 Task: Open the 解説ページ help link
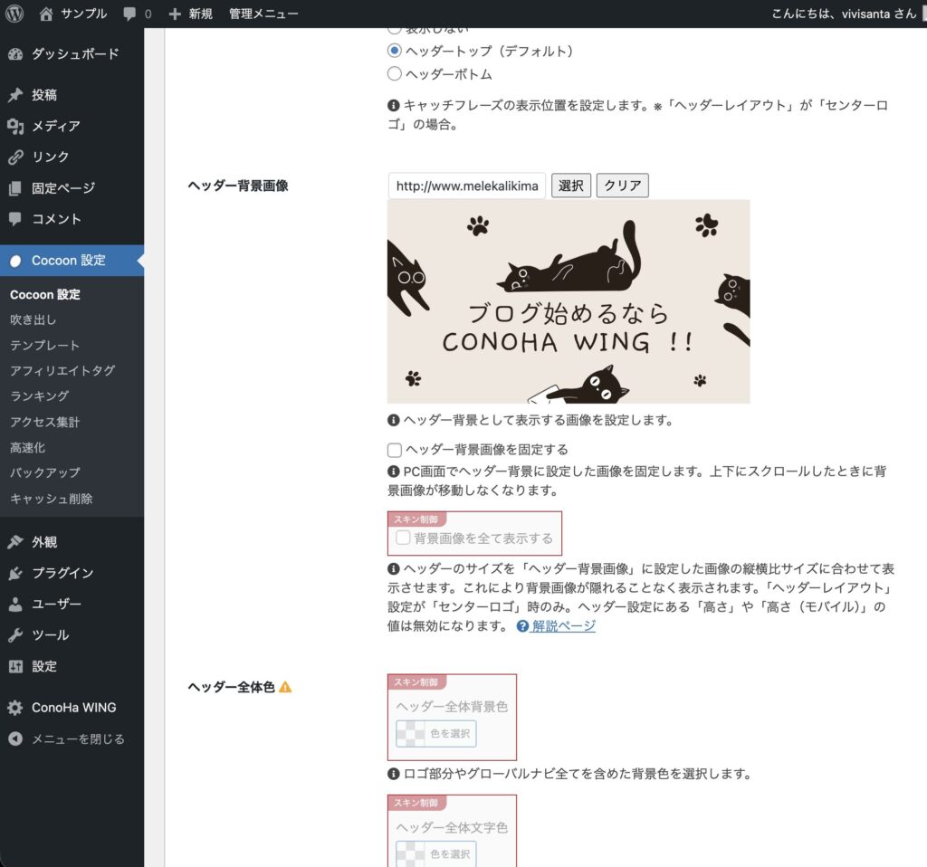[x=563, y=625]
